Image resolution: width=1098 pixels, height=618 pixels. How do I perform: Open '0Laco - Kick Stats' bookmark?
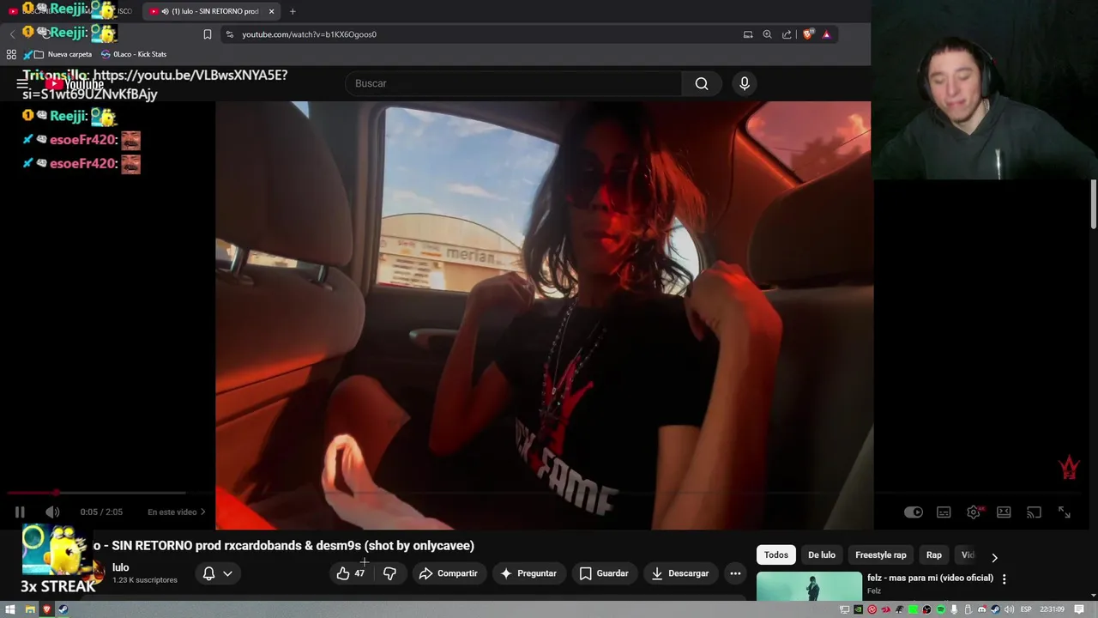point(134,54)
